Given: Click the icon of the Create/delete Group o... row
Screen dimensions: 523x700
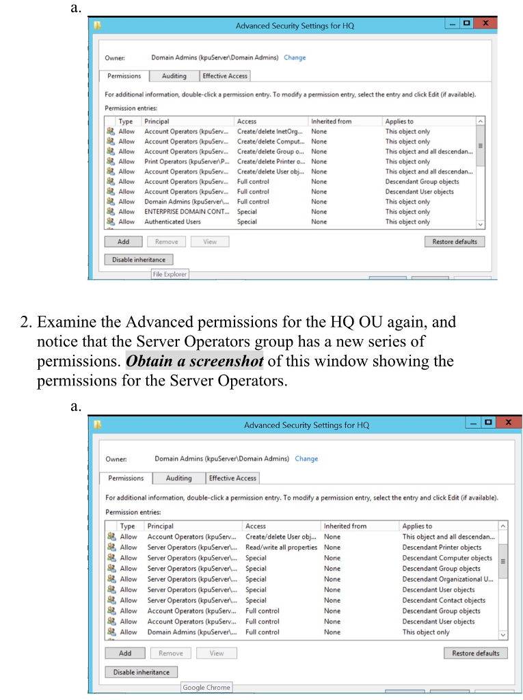Looking at the screenshot, I should point(110,151).
